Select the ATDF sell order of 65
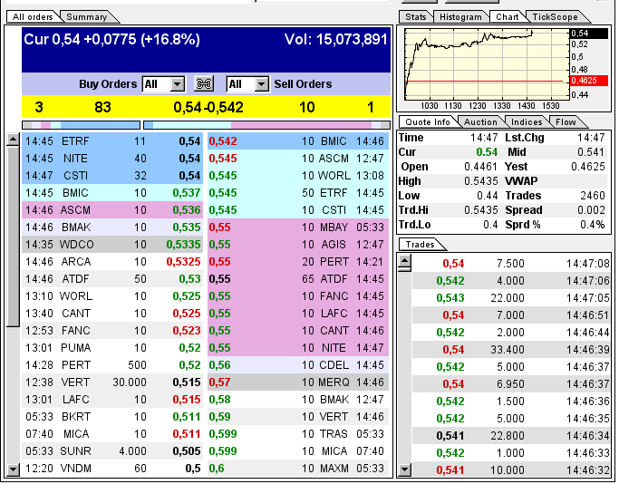Image resolution: width=619 pixels, height=484 pixels. [298, 279]
